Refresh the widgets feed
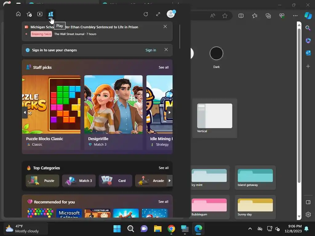Viewport: 315px width, 236px height. click(x=146, y=14)
